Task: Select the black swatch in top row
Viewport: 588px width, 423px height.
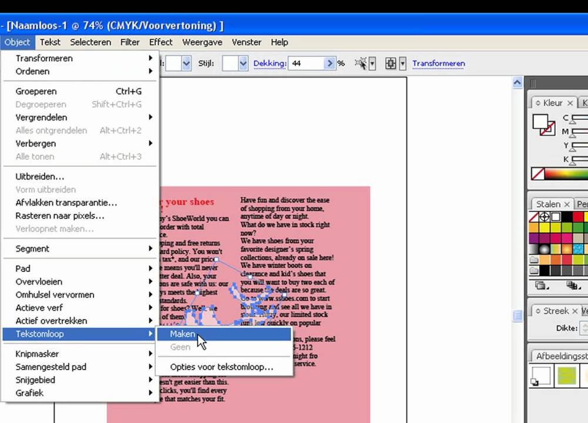Action: (567, 217)
